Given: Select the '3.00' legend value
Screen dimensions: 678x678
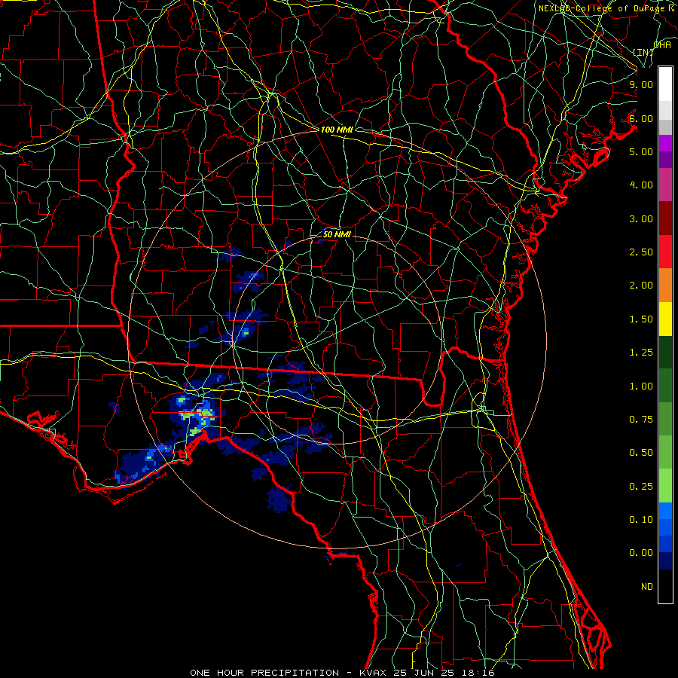Looking at the screenshot, I should tap(641, 218).
